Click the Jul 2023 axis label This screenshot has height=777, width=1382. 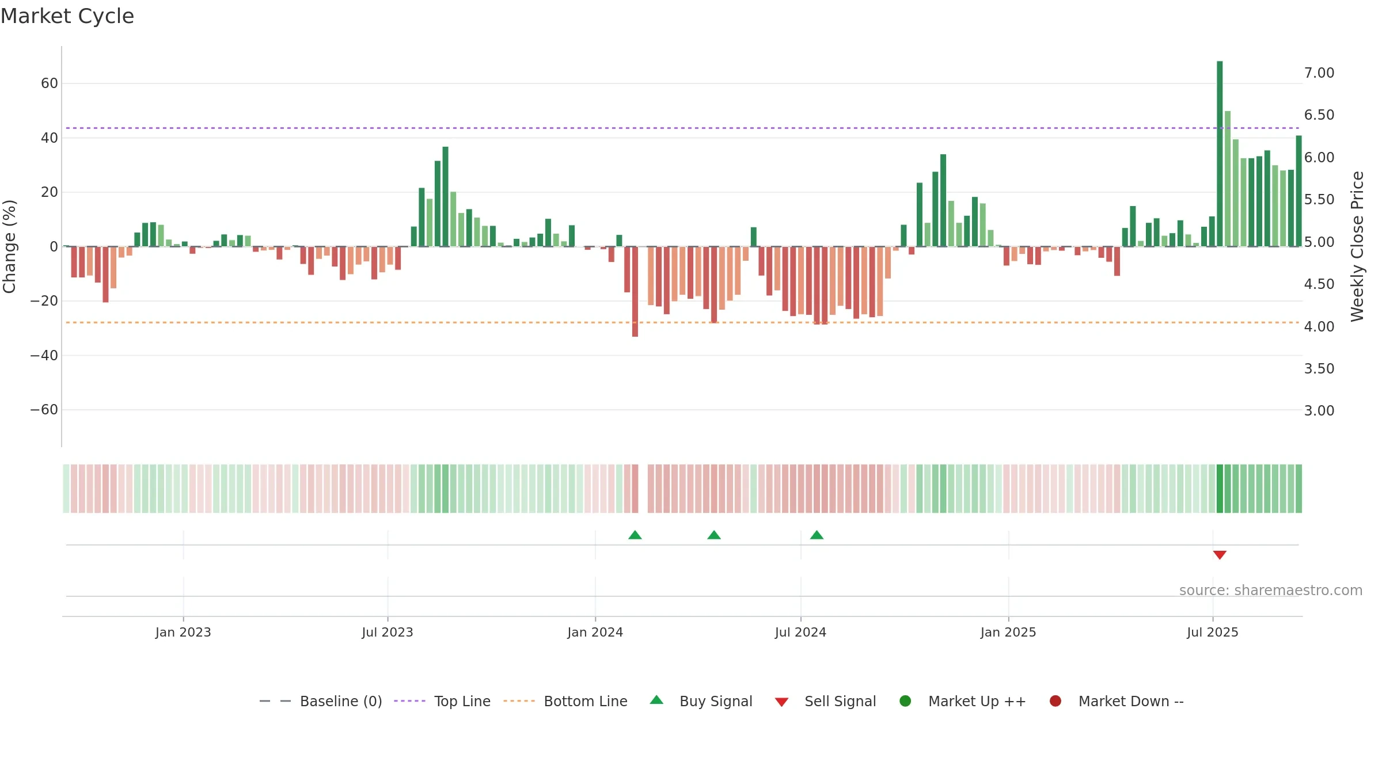(x=388, y=632)
